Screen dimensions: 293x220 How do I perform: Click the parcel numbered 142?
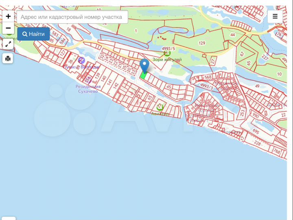116,86
